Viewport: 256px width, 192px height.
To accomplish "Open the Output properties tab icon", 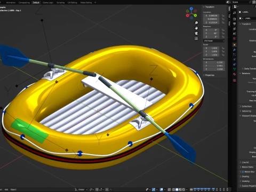I will pos(234,24).
